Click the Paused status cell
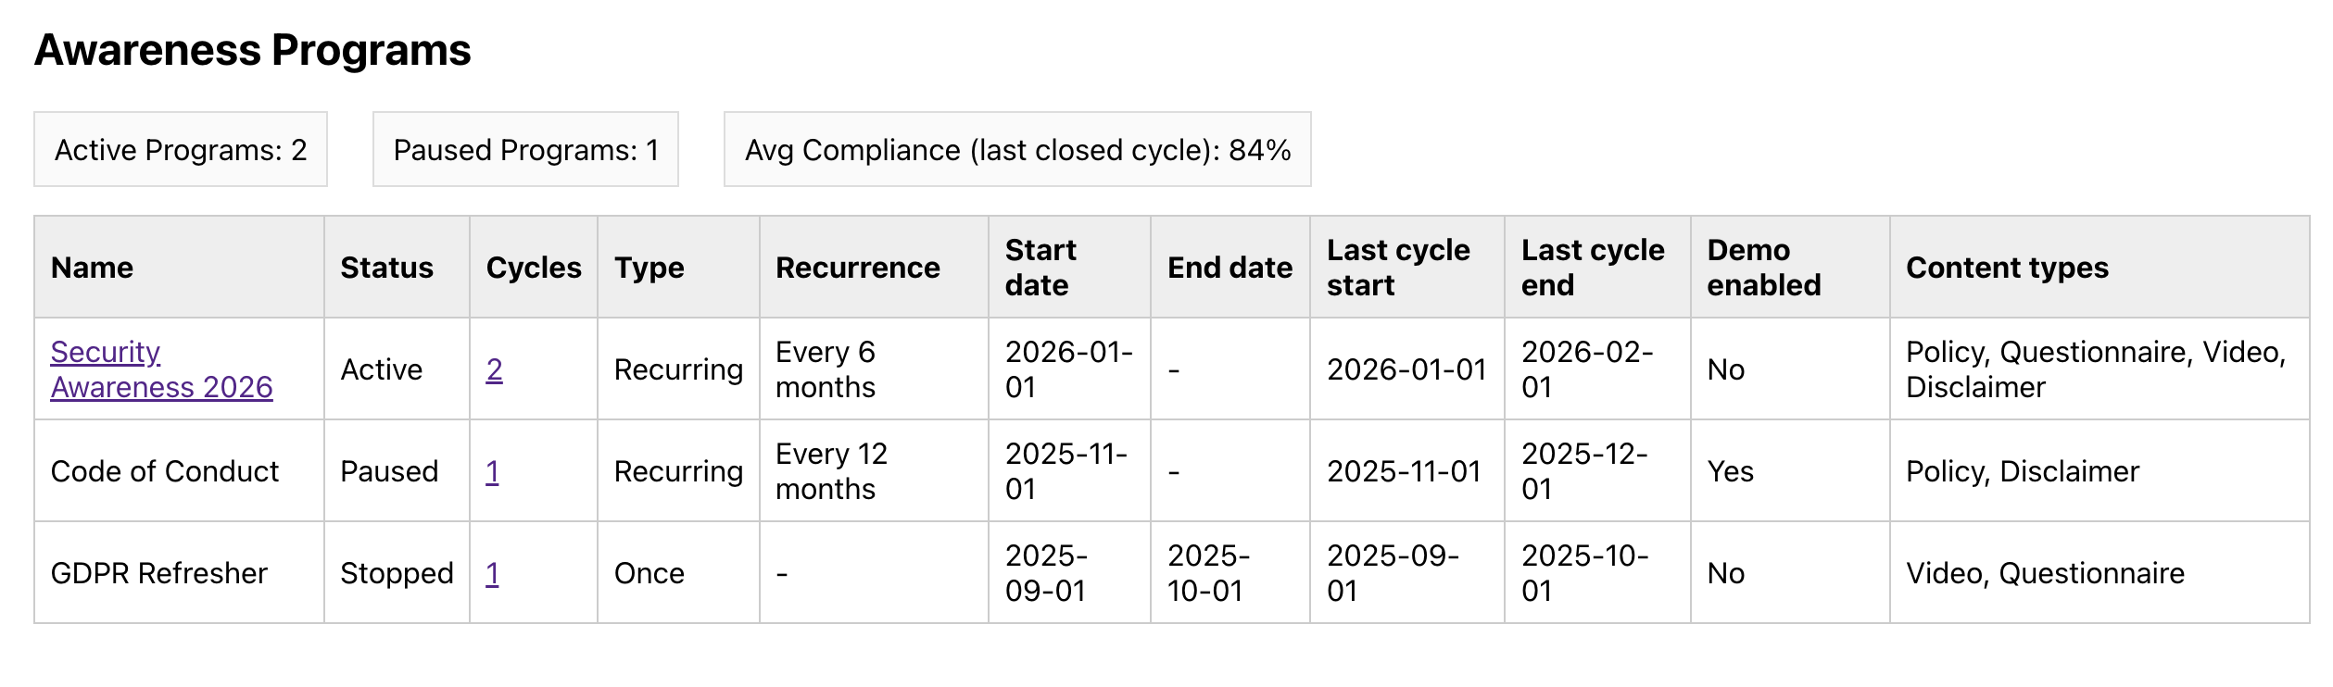2333x687 pixels. coord(389,471)
